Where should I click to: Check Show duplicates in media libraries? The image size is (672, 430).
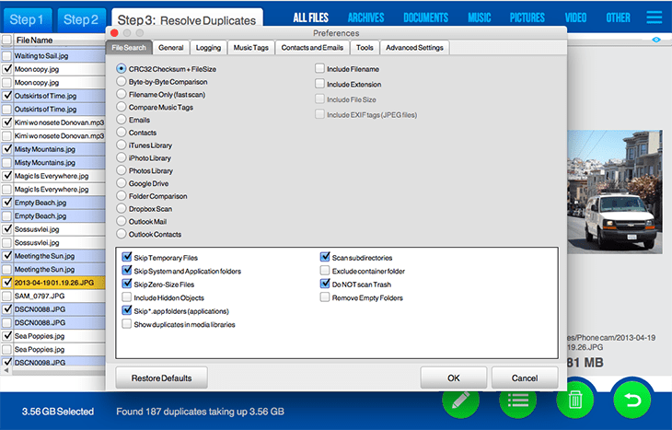(x=127, y=324)
